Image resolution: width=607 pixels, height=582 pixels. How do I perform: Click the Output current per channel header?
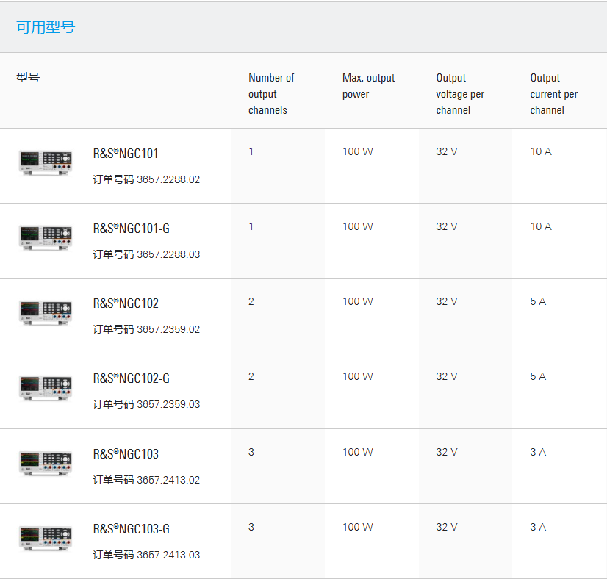(x=554, y=94)
